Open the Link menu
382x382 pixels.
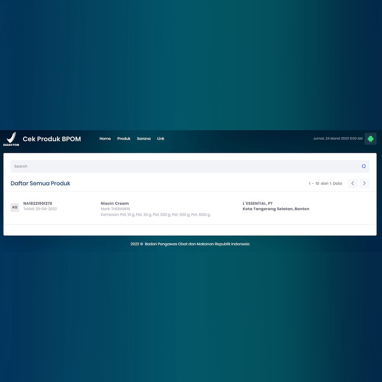pyautogui.click(x=160, y=139)
